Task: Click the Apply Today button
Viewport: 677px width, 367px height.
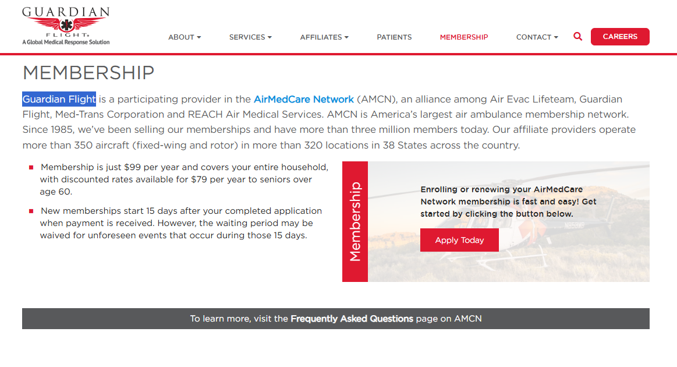Action: tap(459, 240)
